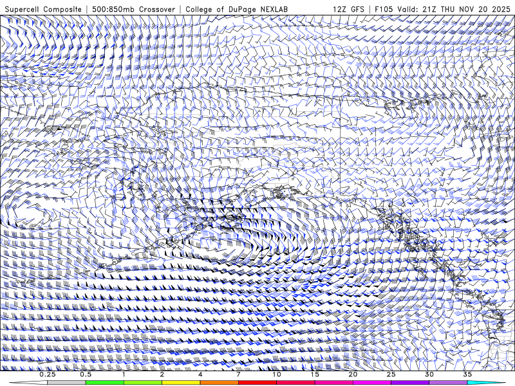Screen dimensions: 515x386
Task: Pick the crimson 10–15 color bar segment
Action: point(295,383)
